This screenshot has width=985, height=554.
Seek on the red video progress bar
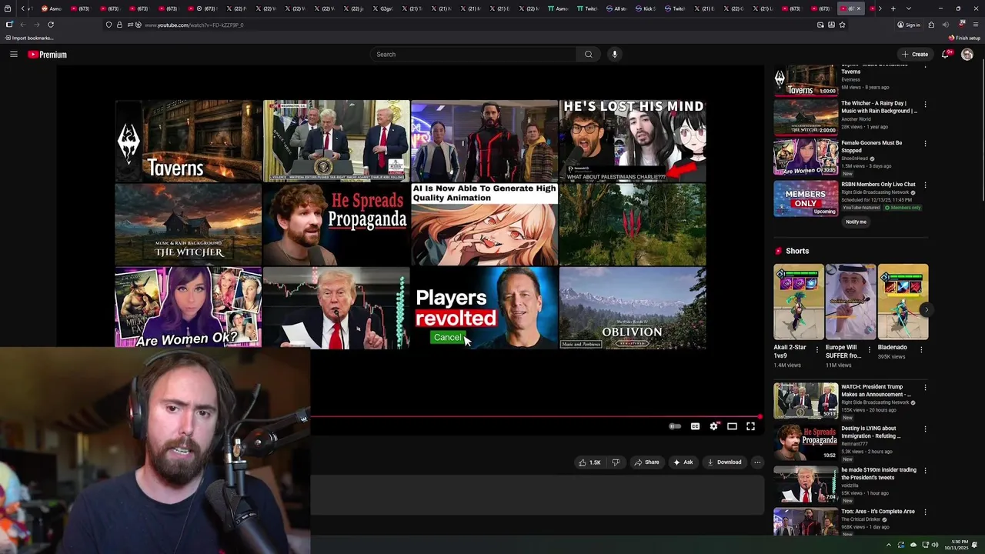[x=536, y=417]
